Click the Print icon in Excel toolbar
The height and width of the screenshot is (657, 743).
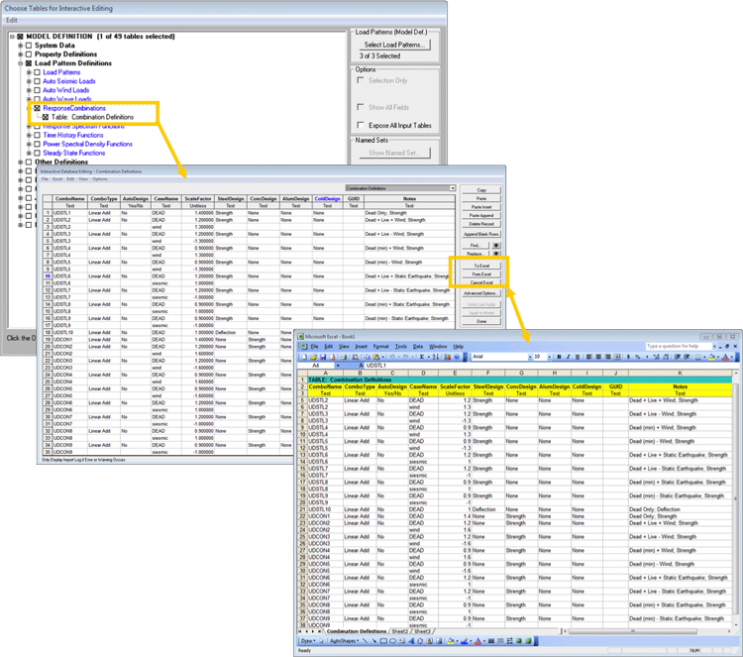coord(344,357)
